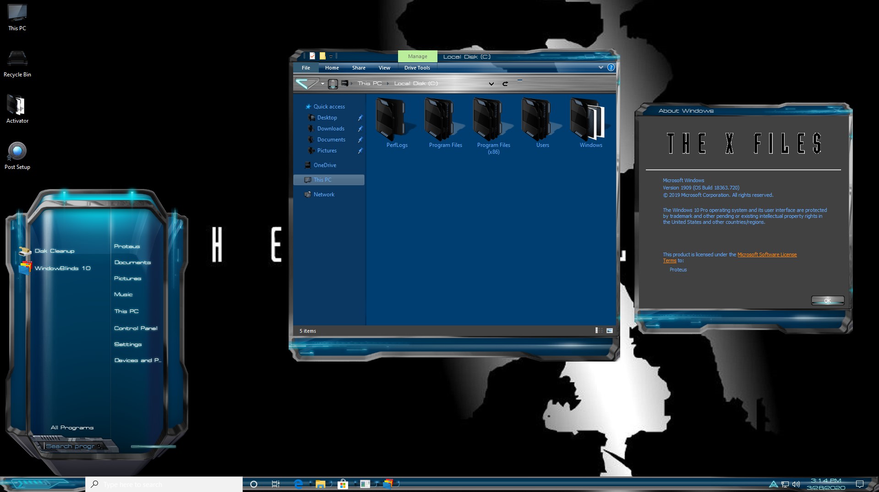Screen dimensions: 879x492
Task: Select Network in navigation pane
Action: coord(324,195)
